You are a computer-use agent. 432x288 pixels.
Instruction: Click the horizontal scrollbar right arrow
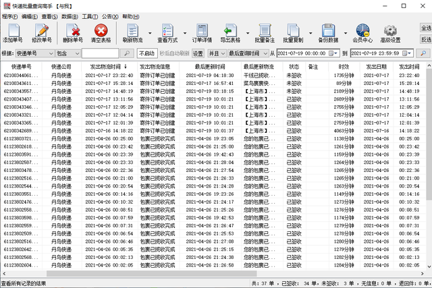tap(423, 273)
